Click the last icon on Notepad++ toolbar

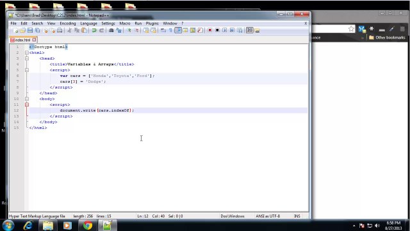(258, 30)
